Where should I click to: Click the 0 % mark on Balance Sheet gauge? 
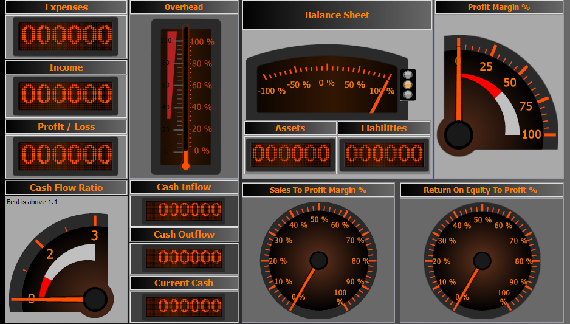(x=326, y=83)
